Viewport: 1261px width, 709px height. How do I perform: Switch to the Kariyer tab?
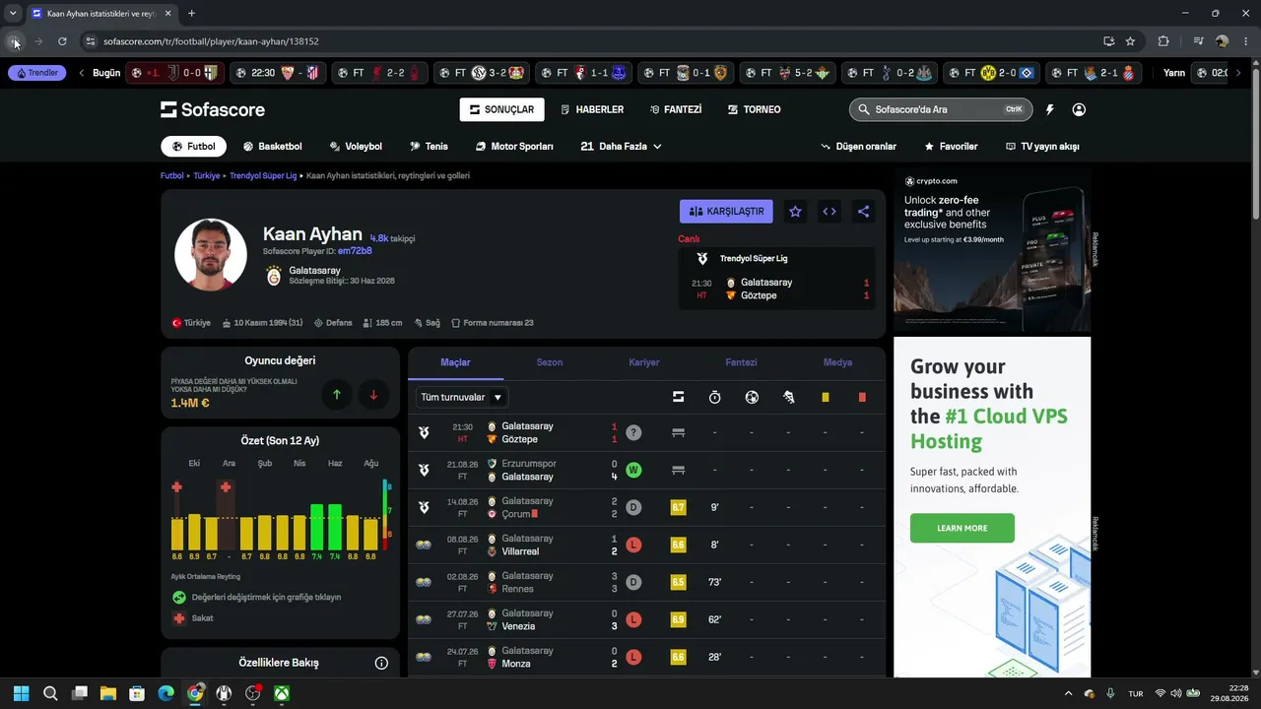pyautogui.click(x=644, y=362)
